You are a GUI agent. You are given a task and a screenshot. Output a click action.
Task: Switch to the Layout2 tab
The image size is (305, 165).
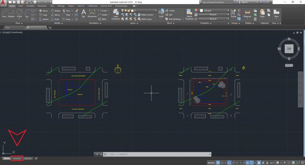(28, 158)
